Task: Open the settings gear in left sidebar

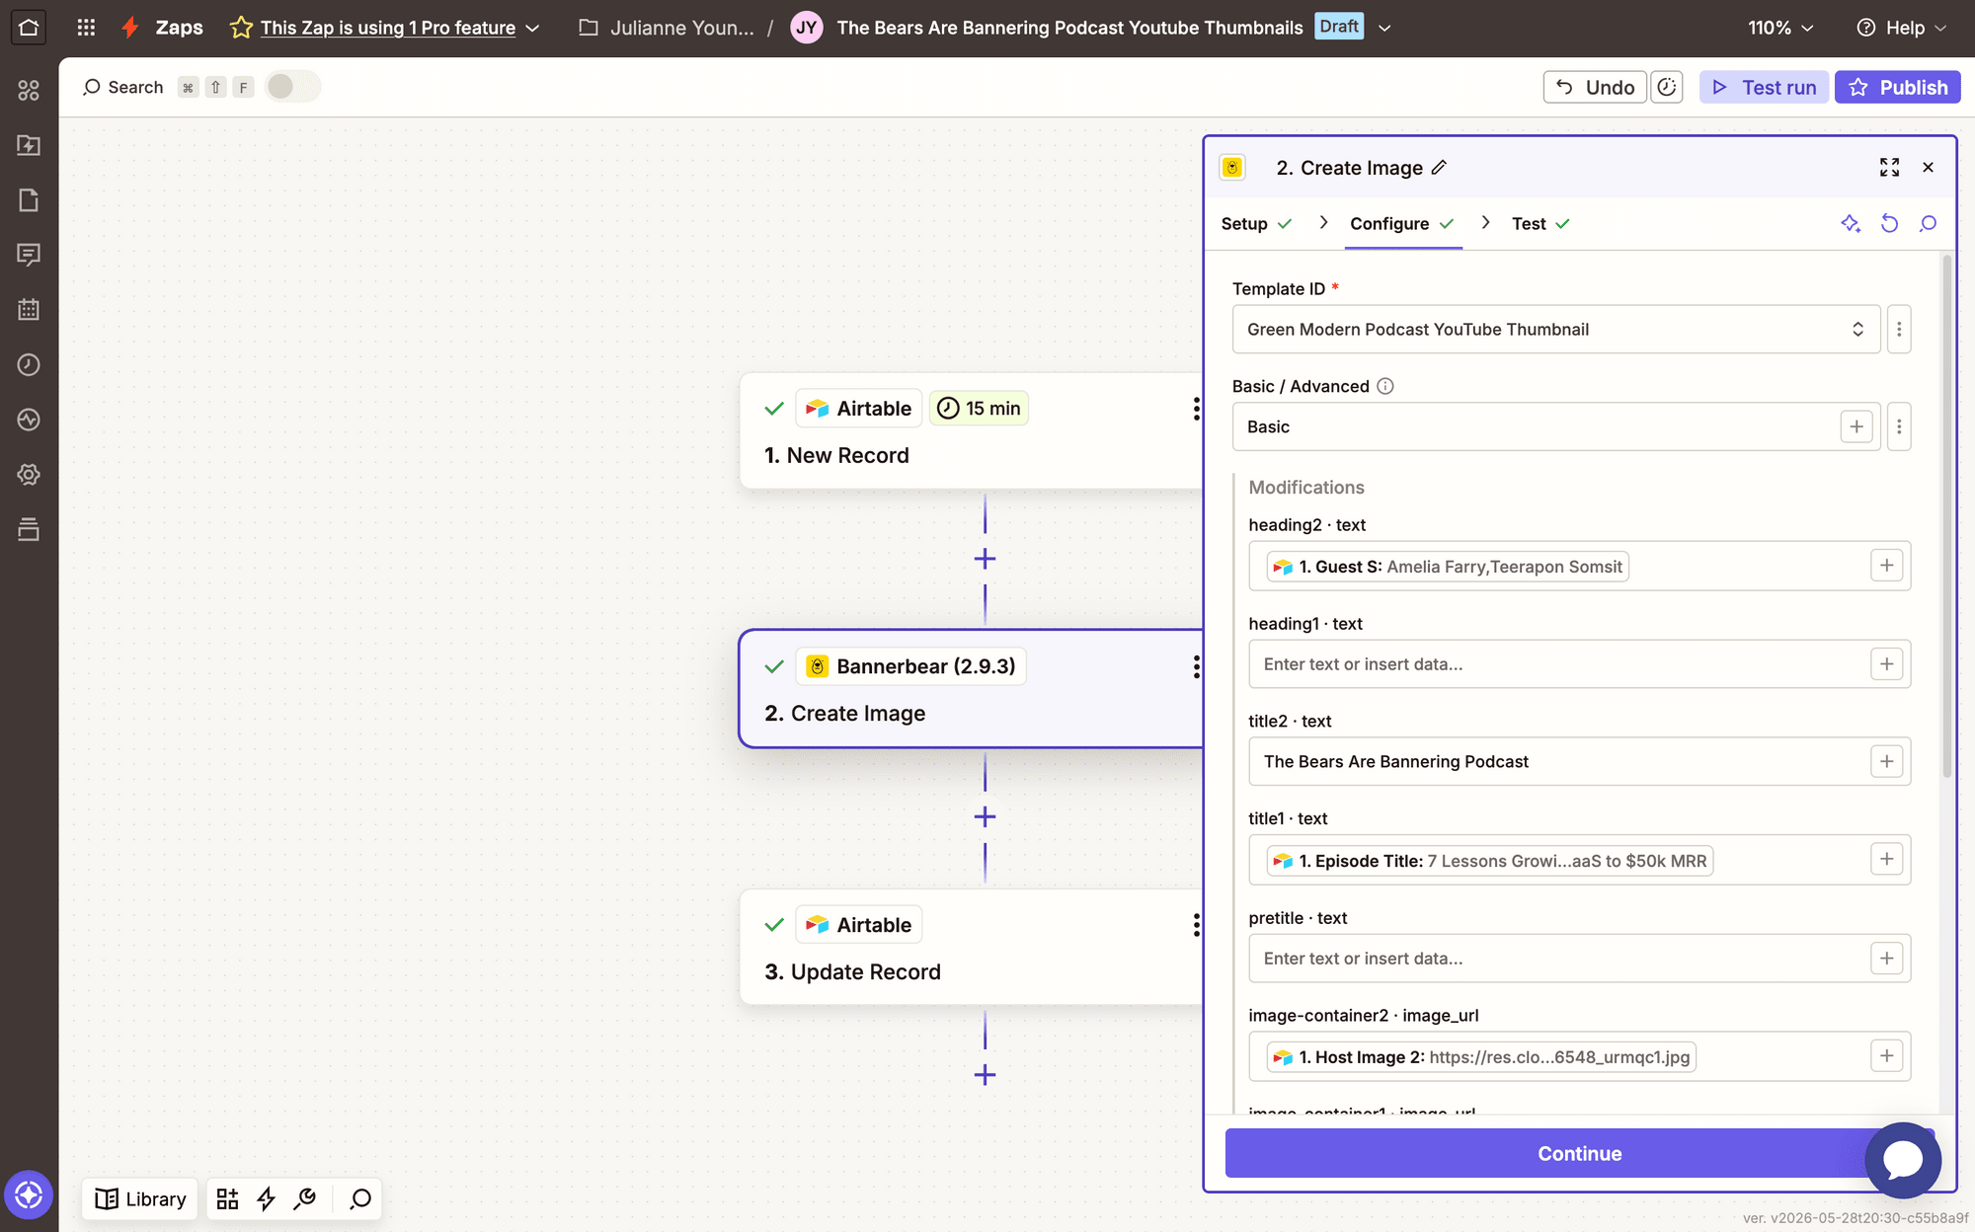Action: (x=29, y=475)
